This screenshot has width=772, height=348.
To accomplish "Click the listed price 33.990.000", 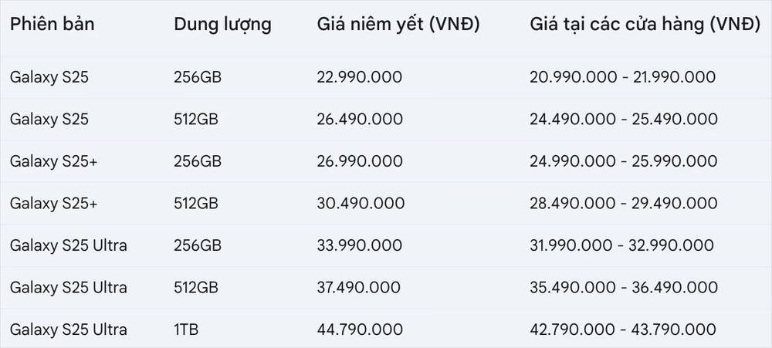I will tap(359, 246).
